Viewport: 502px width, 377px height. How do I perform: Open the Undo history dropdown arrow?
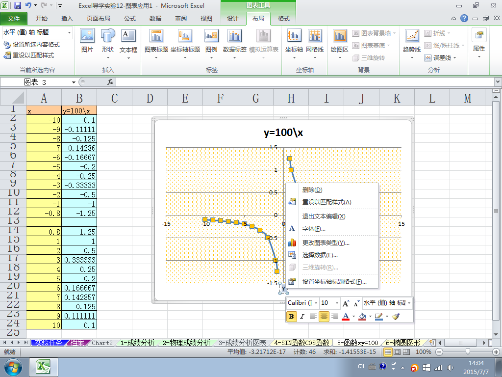tap(35, 5)
